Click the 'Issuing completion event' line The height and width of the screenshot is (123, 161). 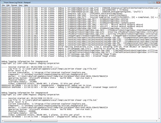pos(80,17)
